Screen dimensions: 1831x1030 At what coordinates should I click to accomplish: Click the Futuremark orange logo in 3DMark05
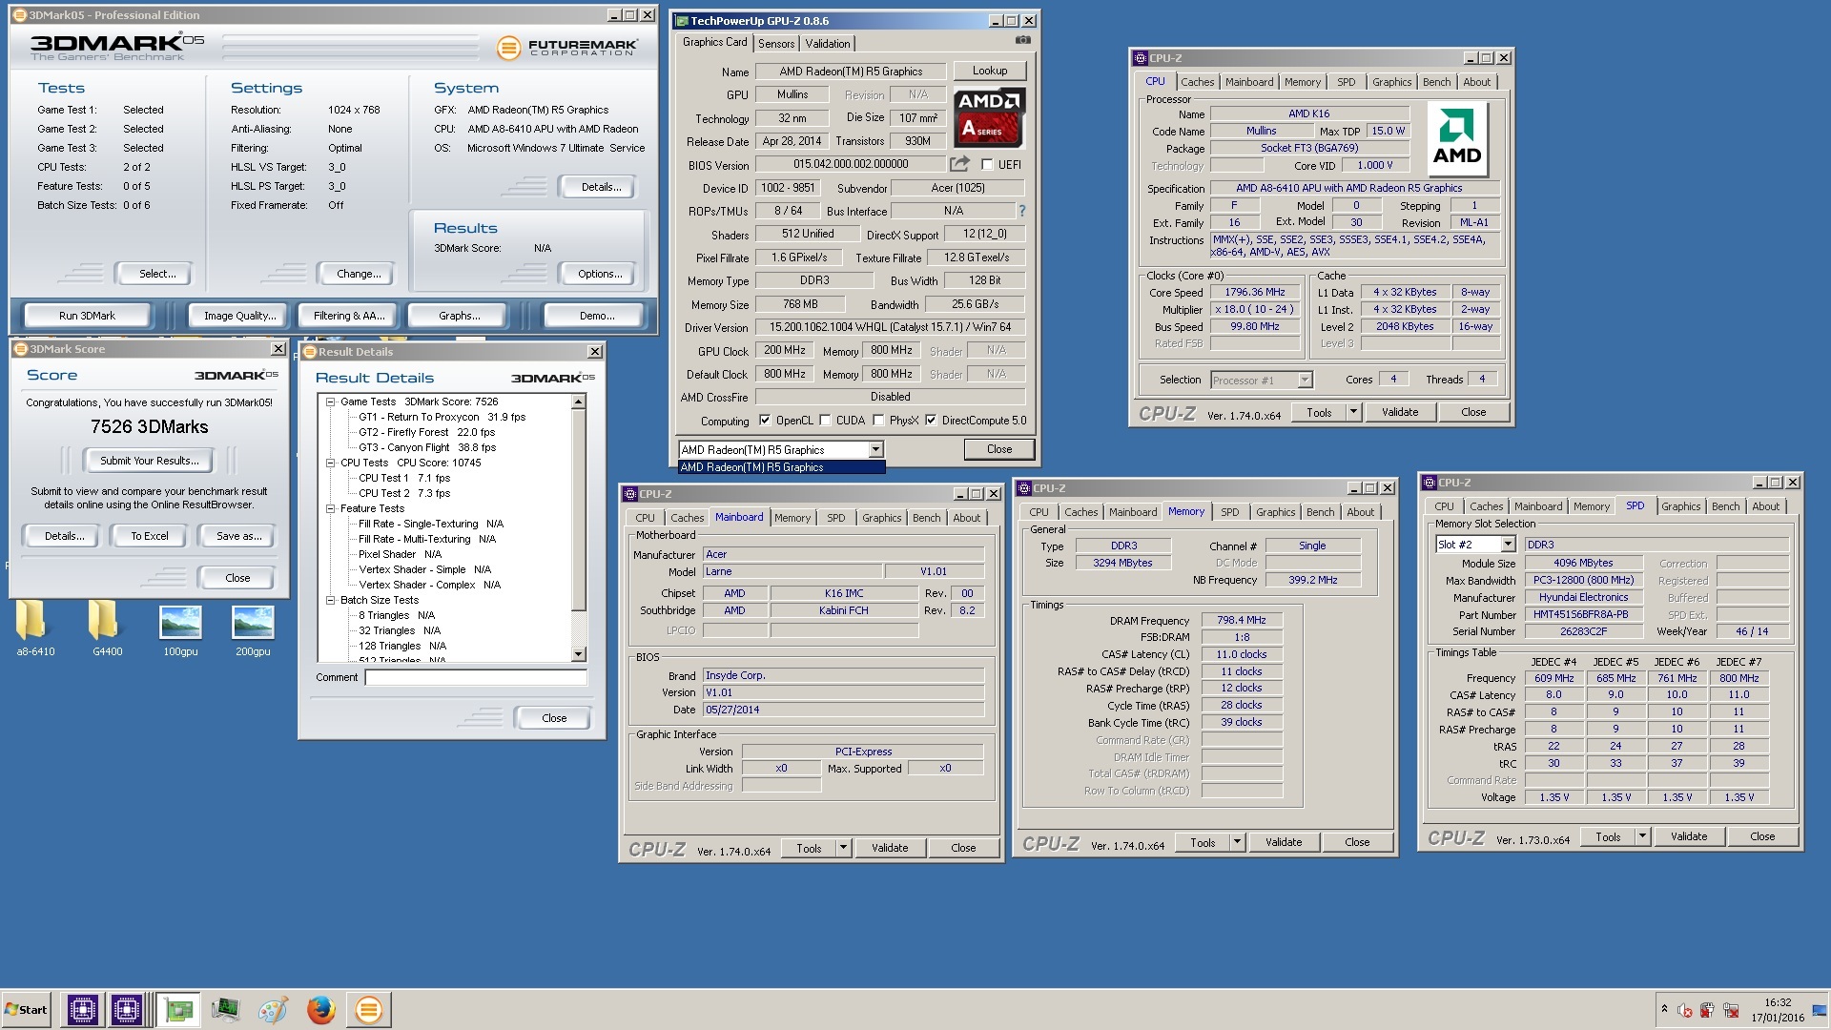(508, 47)
